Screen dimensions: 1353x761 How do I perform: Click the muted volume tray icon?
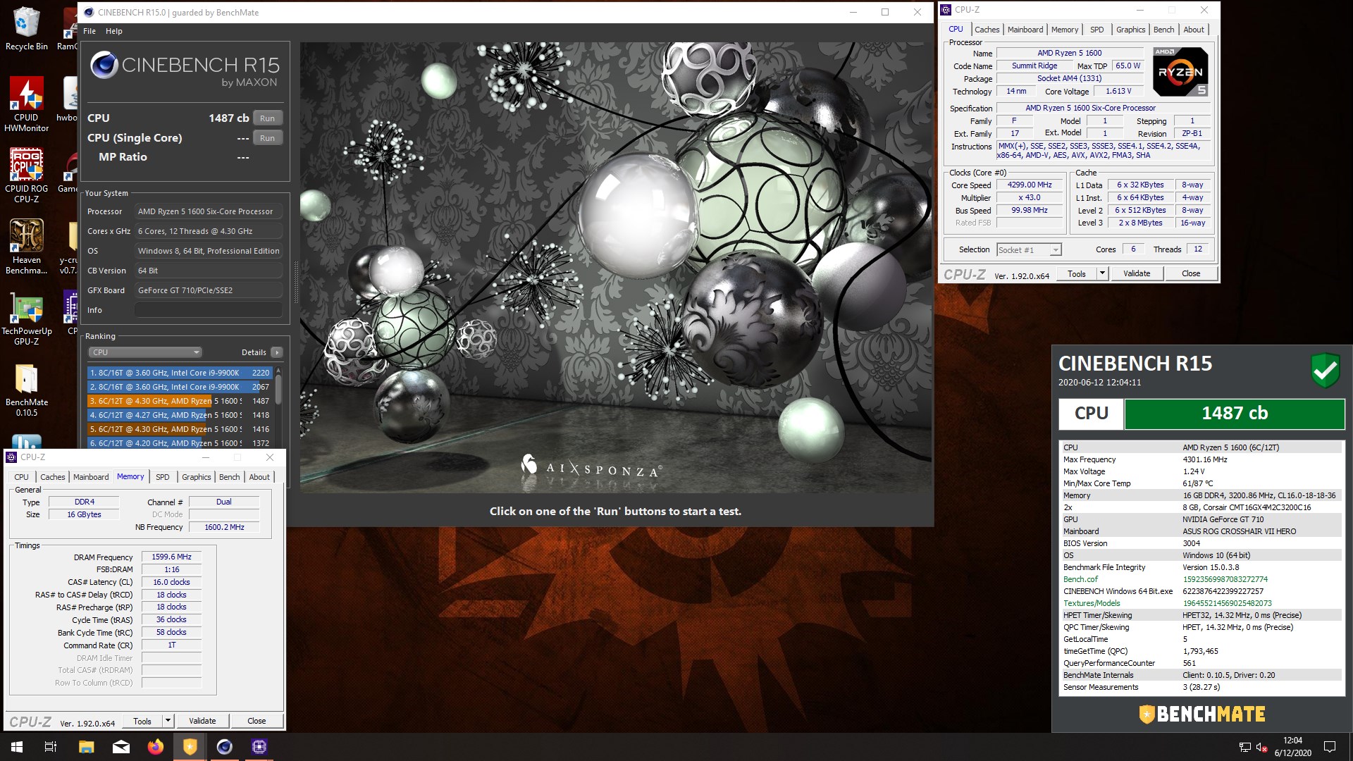click(1262, 748)
